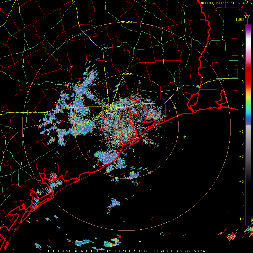Click the 4 dB value on the scale

tap(243, 69)
